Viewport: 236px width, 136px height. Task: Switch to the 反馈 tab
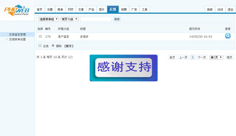[113, 9]
